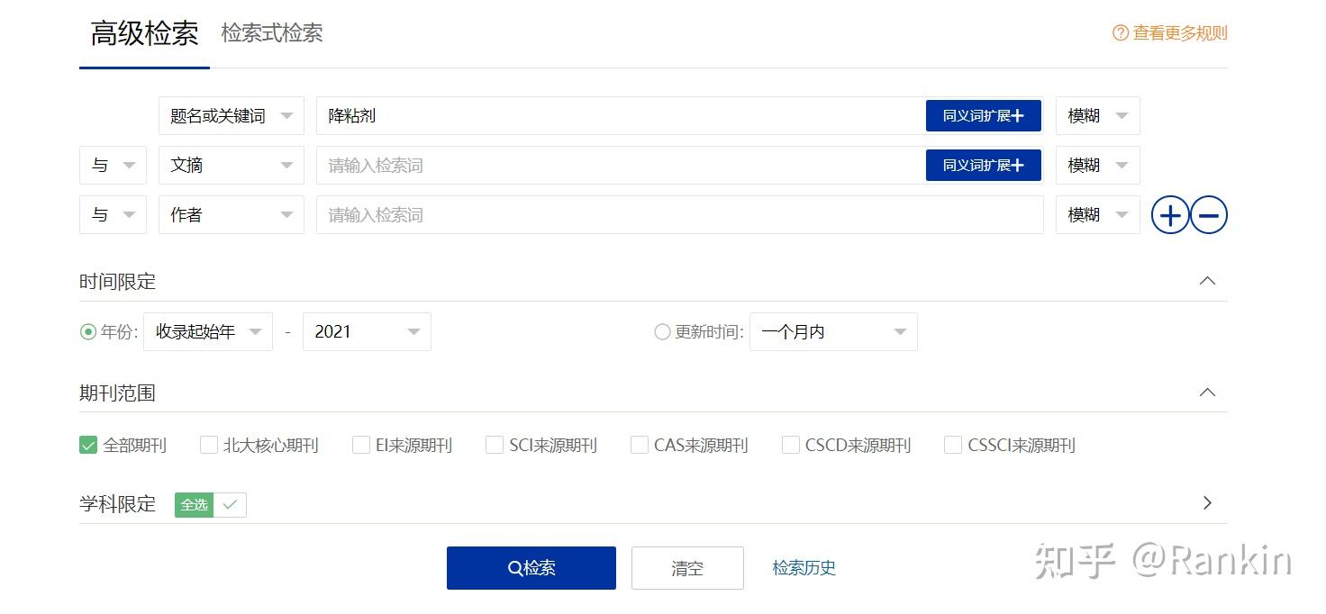Uncheck the 全部期刊 checkbox
1326x614 pixels.
[88, 445]
